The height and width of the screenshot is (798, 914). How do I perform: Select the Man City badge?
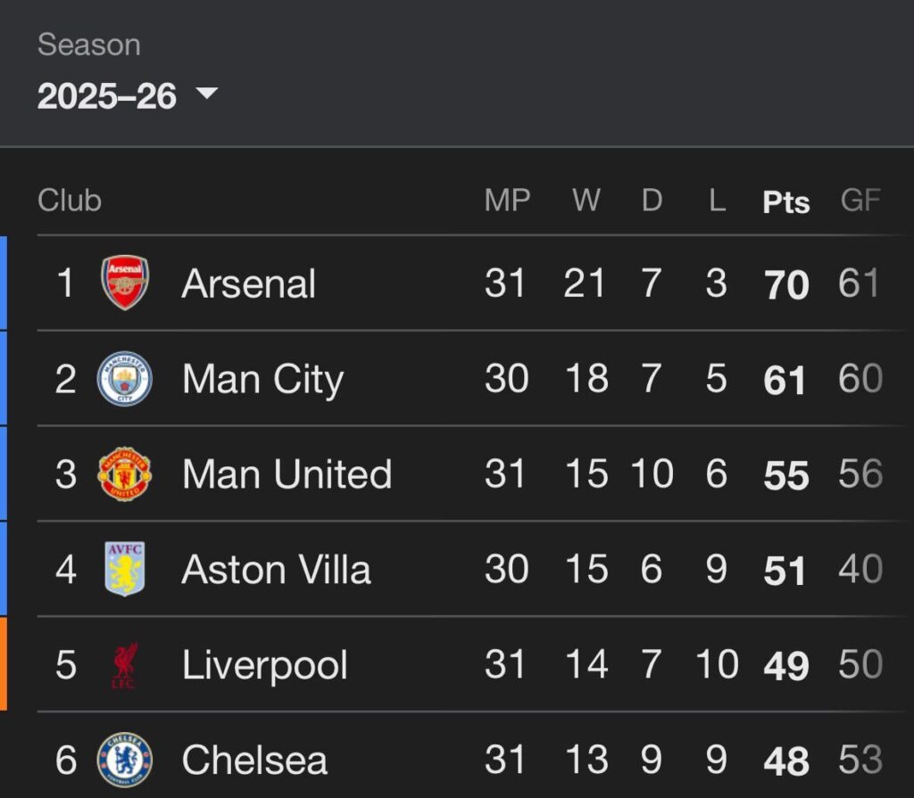point(125,378)
